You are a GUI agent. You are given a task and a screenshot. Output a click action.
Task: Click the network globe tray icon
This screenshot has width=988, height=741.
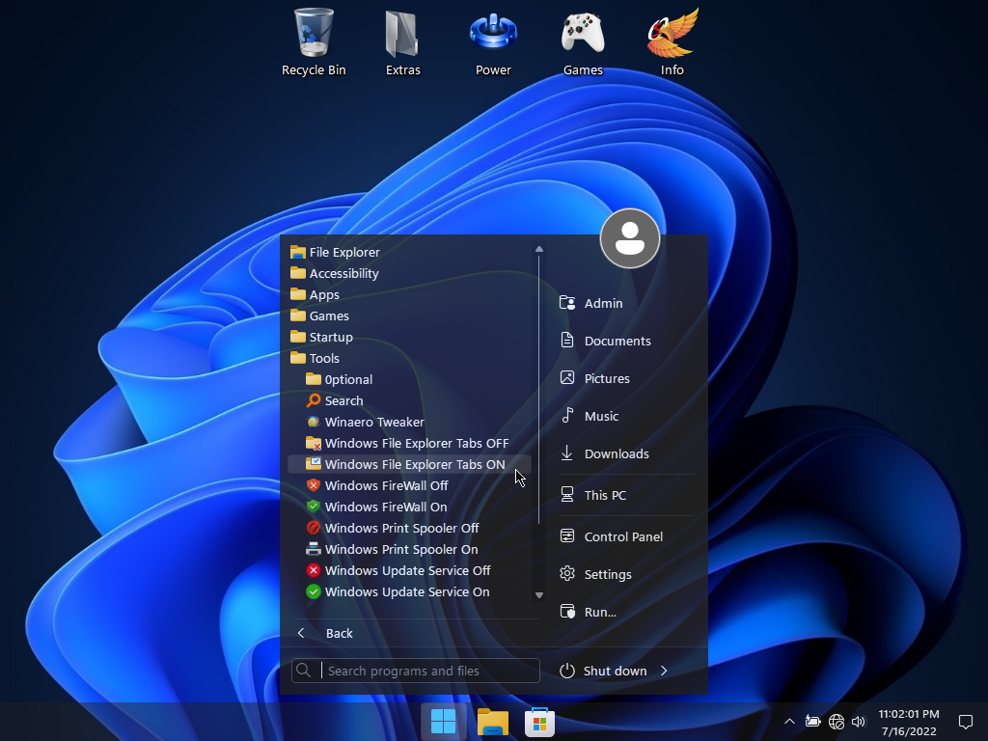tap(837, 722)
